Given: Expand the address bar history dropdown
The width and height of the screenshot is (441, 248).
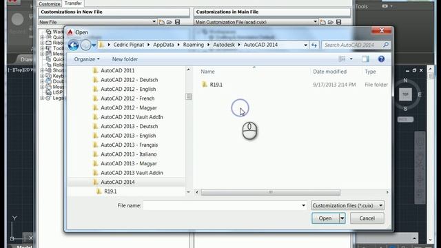Looking at the screenshot, I should pos(305,45).
